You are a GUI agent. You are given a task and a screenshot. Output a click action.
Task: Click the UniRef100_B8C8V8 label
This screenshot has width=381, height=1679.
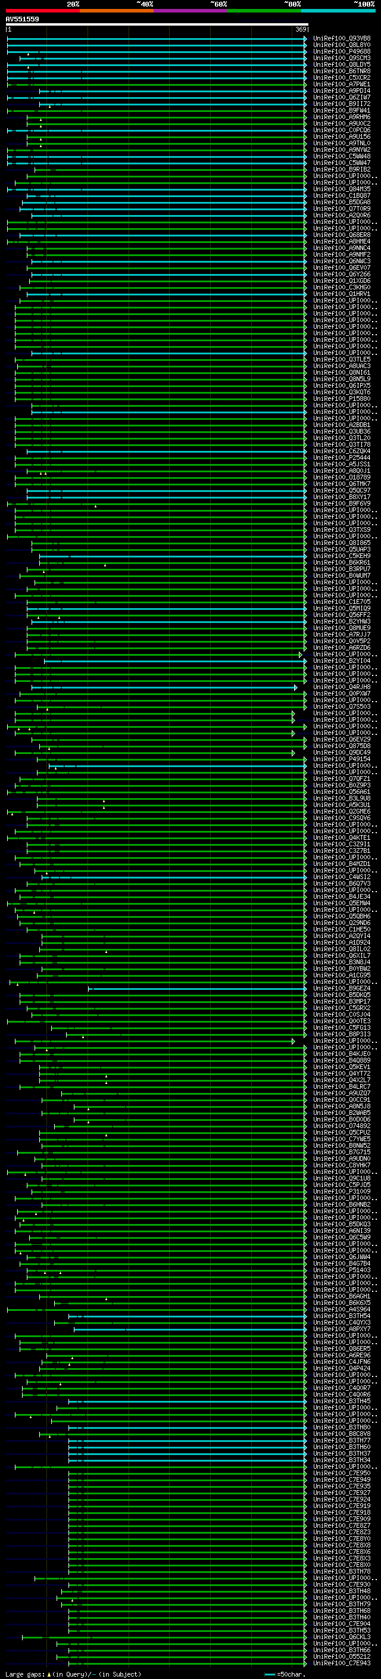click(x=342, y=1434)
